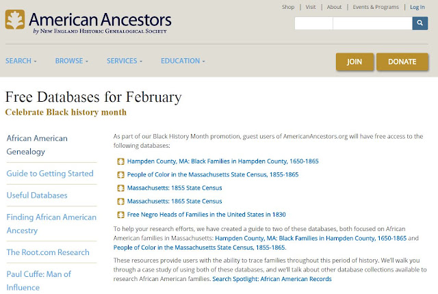Select Guide to Getting Started in sidebar
Screen dimensions: 438x294
click(50, 174)
